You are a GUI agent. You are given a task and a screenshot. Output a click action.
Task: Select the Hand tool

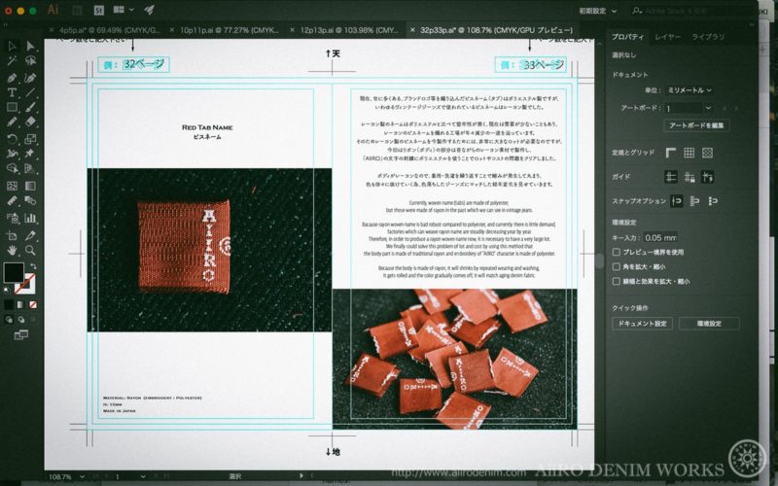coord(12,250)
